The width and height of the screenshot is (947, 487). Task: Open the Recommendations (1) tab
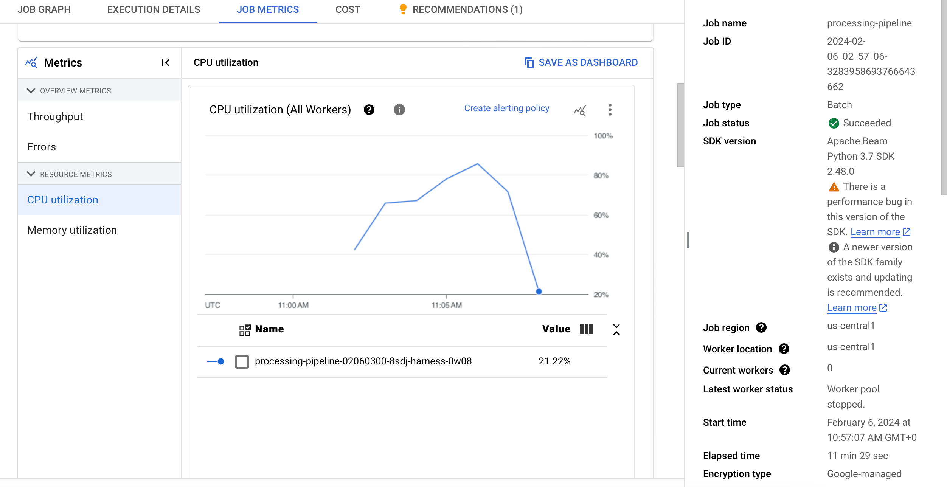click(461, 9)
